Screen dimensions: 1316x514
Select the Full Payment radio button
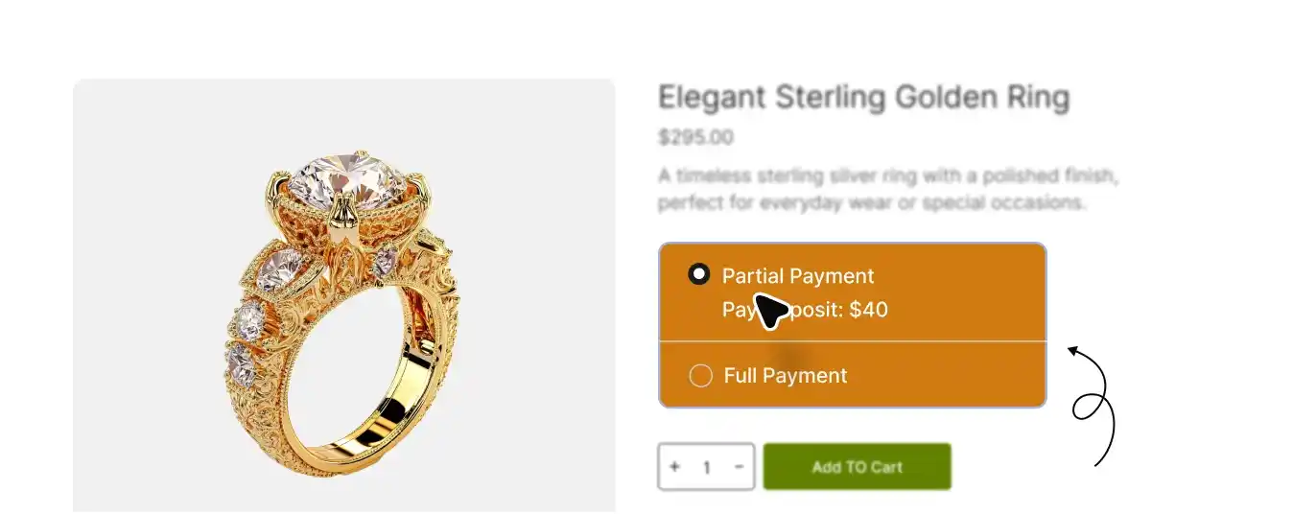(700, 376)
